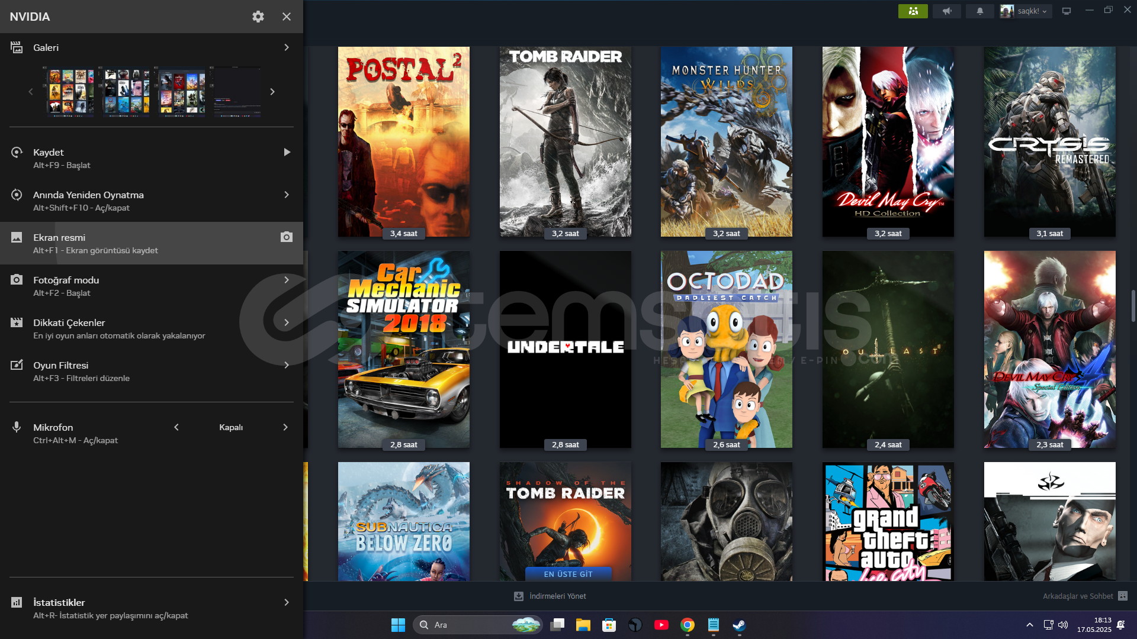Open File Explorer from taskbar
Viewport: 1137px width, 639px height.
pyautogui.click(x=583, y=625)
